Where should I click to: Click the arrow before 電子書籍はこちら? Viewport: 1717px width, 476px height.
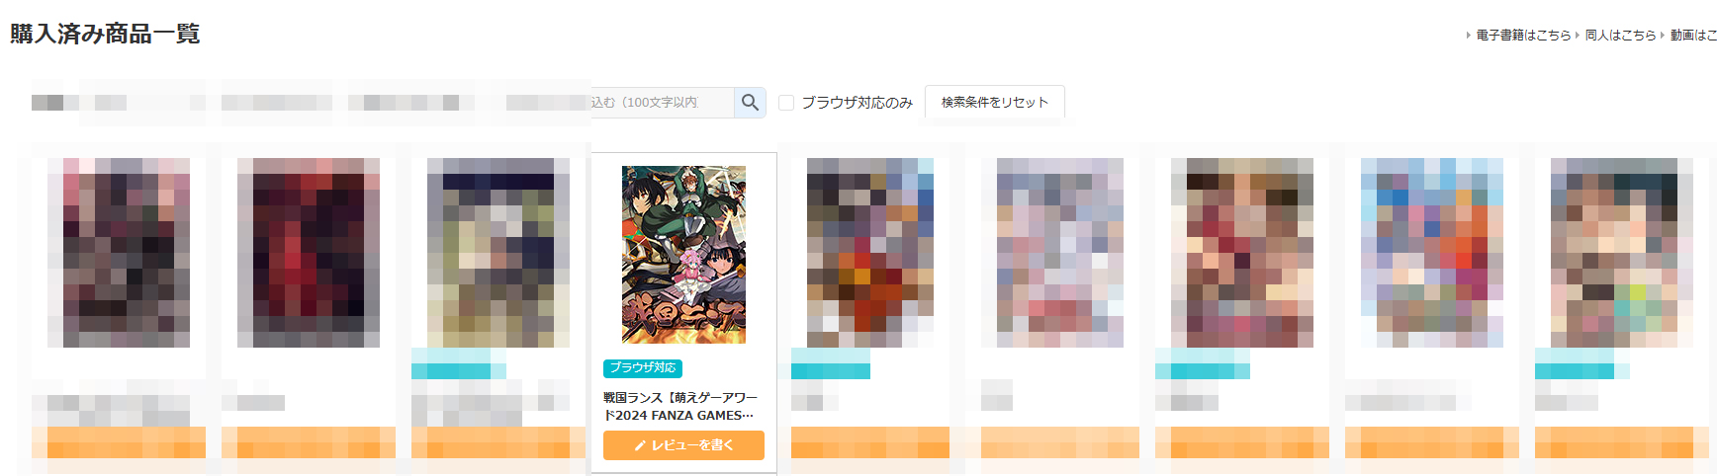tap(1468, 35)
